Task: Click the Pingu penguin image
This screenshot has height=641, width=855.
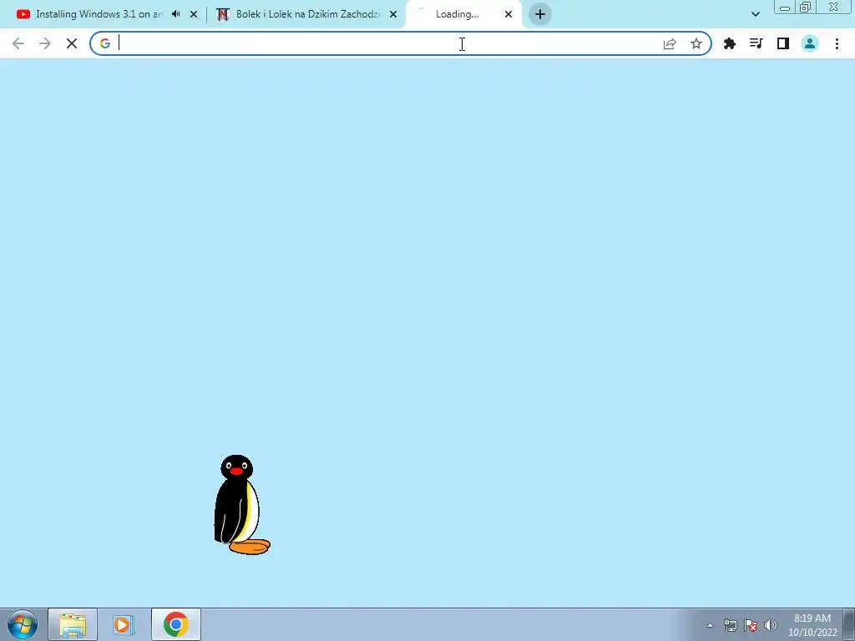Action: click(x=241, y=505)
